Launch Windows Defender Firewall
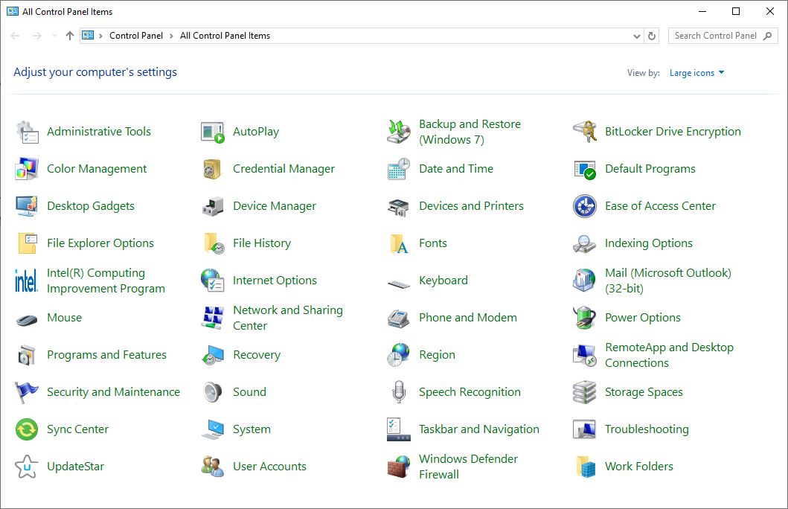The image size is (788, 509). click(x=467, y=466)
